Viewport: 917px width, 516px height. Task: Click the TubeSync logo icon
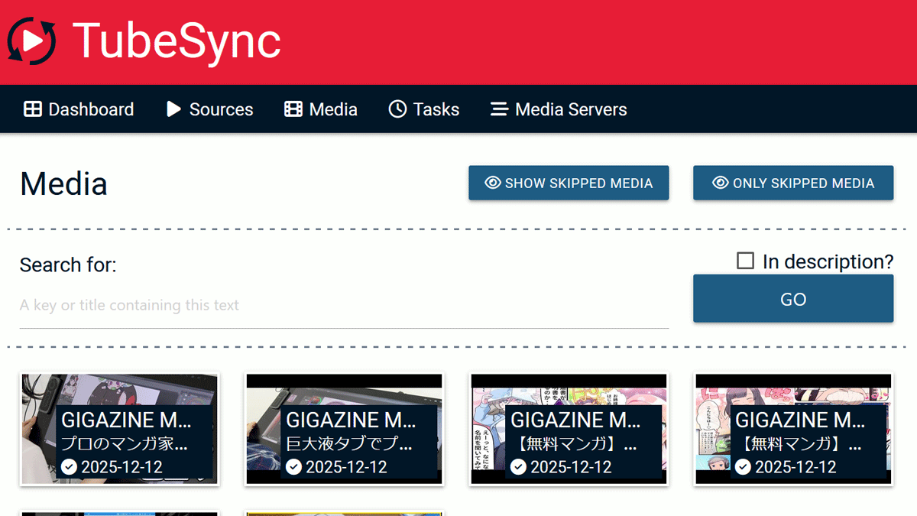coord(32,41)
